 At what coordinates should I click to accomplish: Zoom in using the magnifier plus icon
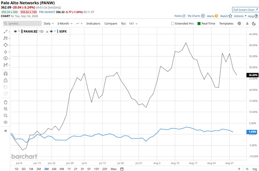coord(5,109)
